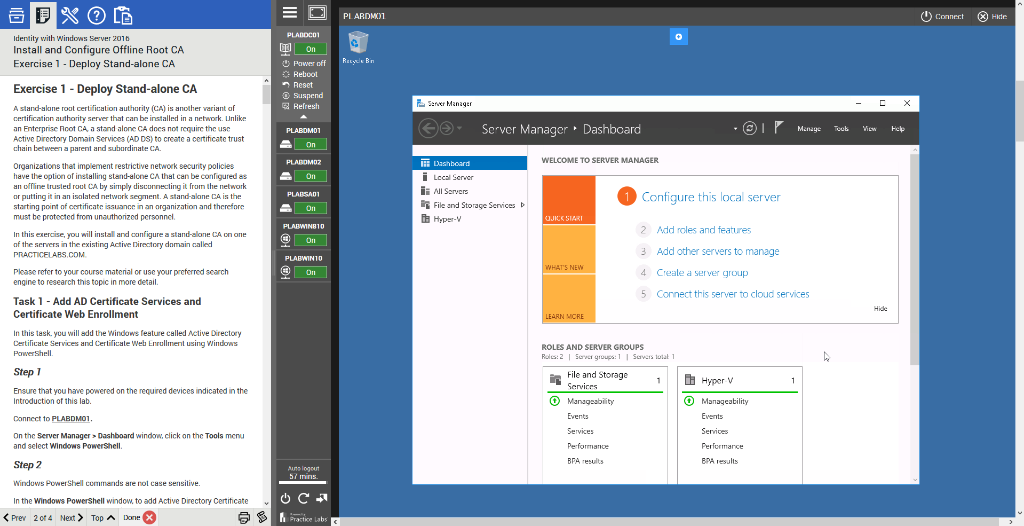Click the tools wrench icon in lab header
Image resolution: width=1024 pixels, height=526 pixels.
70,15
